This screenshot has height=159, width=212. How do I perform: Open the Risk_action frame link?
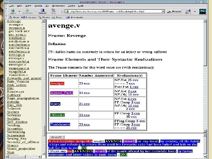[x=16, y=85]
